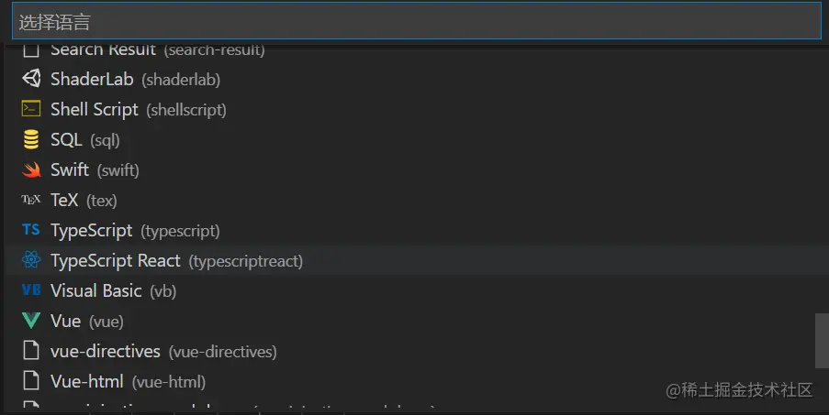This screenshot has width=829, height=415.
Task: Click the Shell Script terminal icon
Action: (31, 109)
